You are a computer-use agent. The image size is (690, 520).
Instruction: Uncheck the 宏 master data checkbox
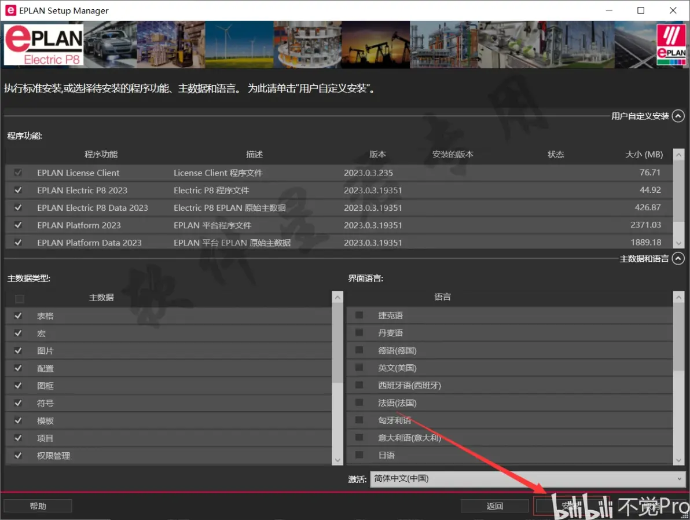pos(18,334)
